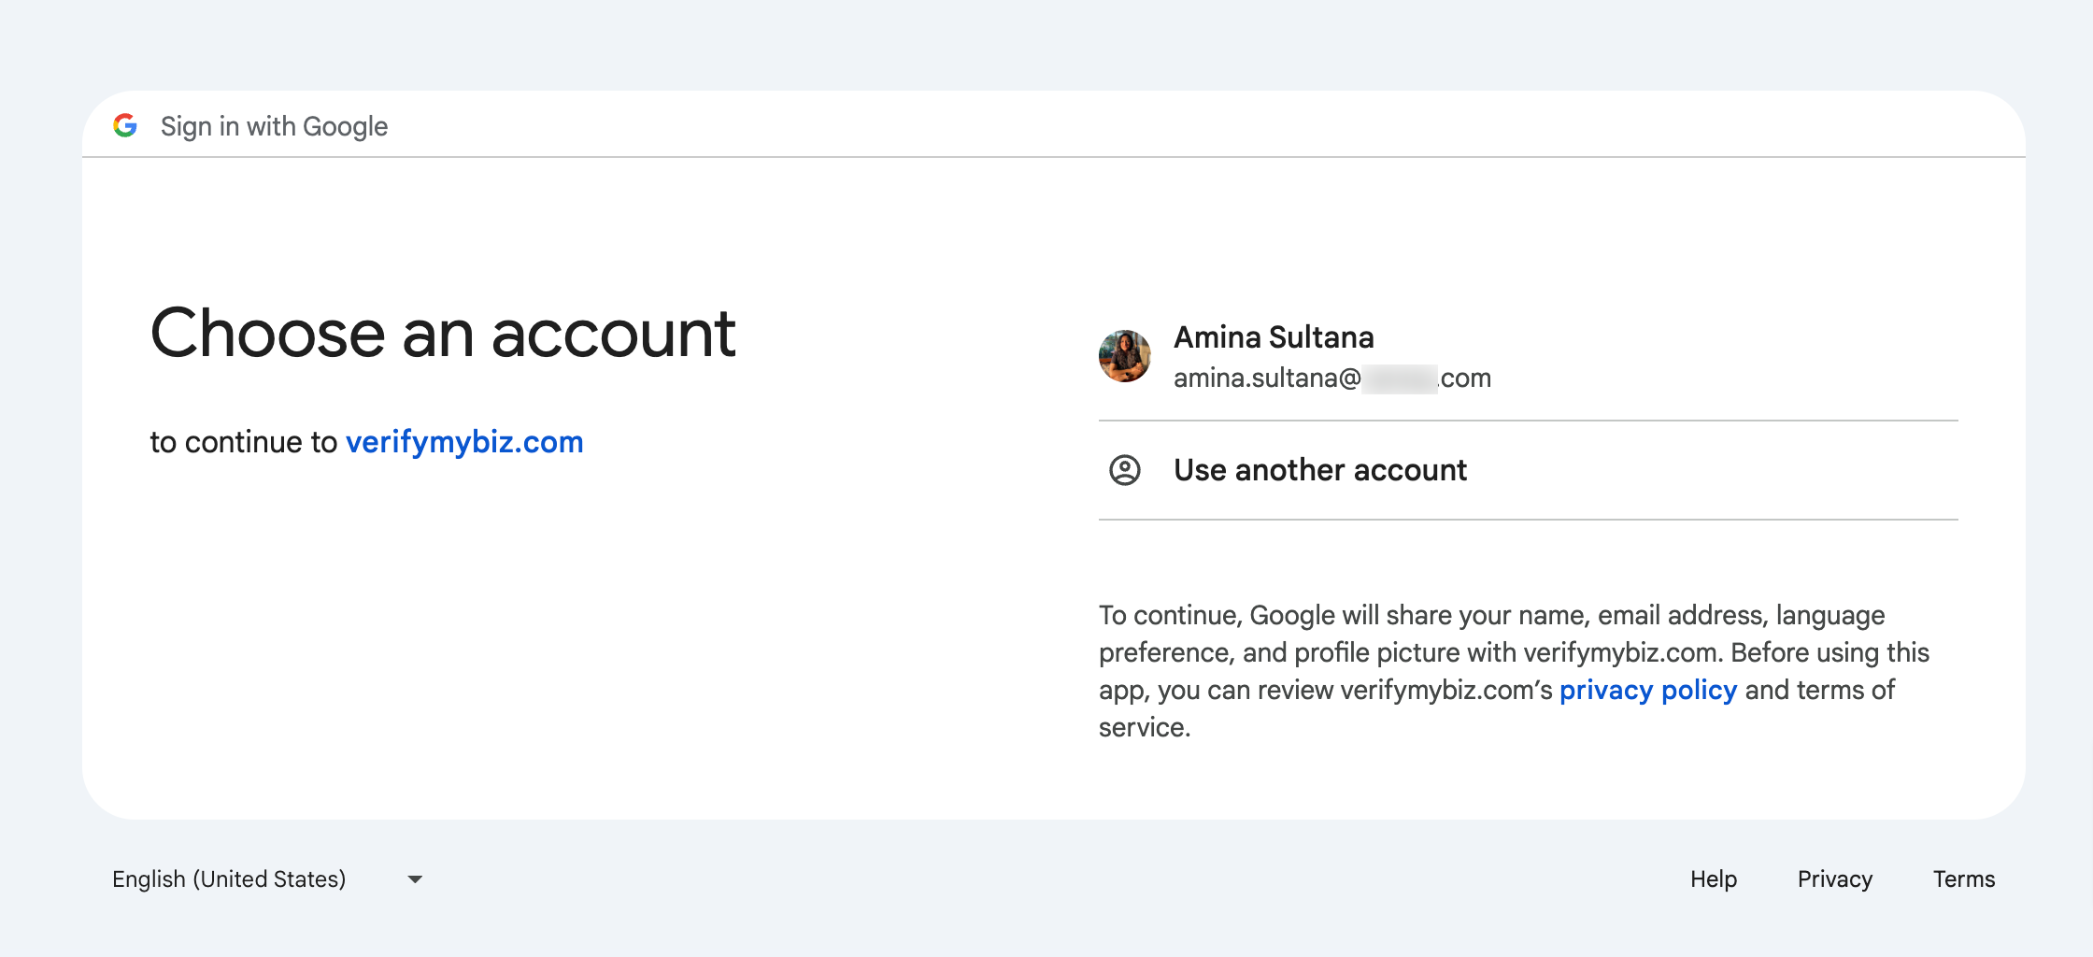Click the Google G logo

[125, 125]
